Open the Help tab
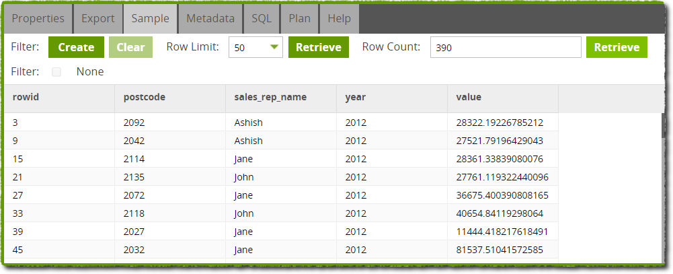The height and width of the screenshot is (274, 673). point(339,19)
